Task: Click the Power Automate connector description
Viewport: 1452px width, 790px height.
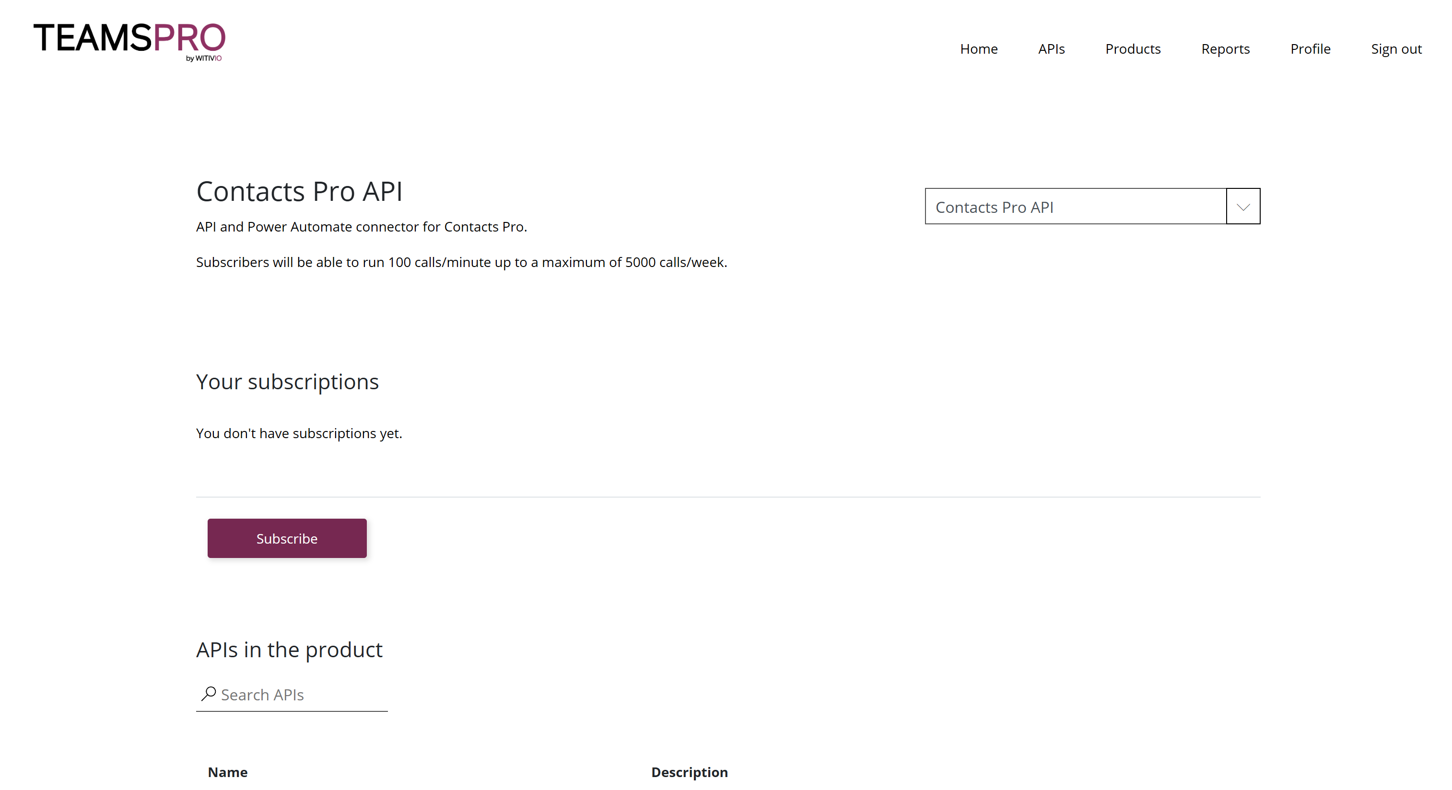Action: point(361,227)
